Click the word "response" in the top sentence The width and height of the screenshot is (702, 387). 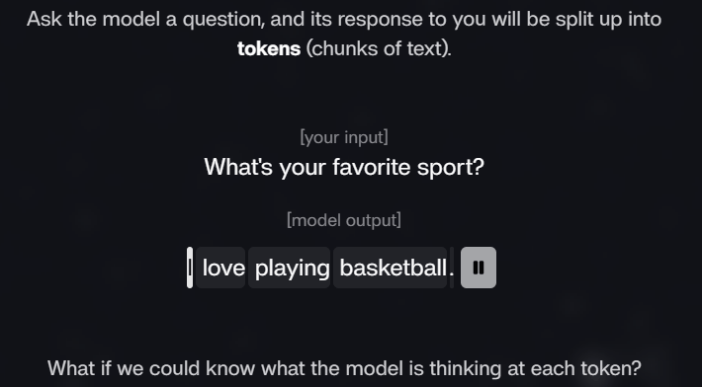[x=380, y=20]
